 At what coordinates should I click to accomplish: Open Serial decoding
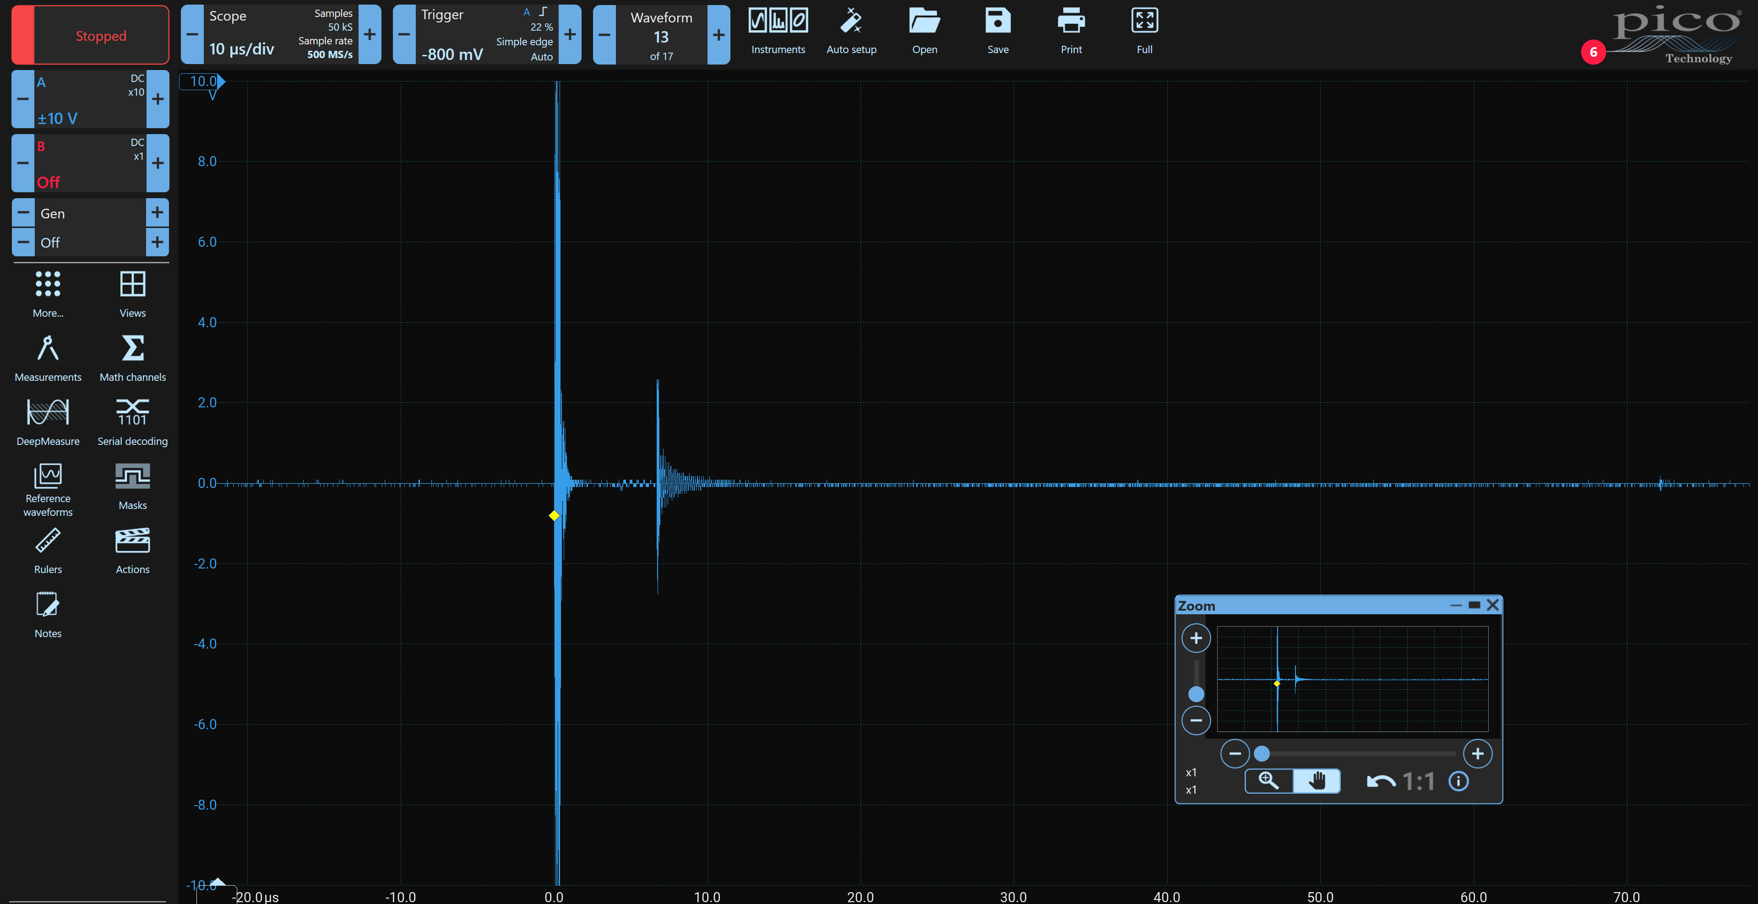click(x=132, y=422)
